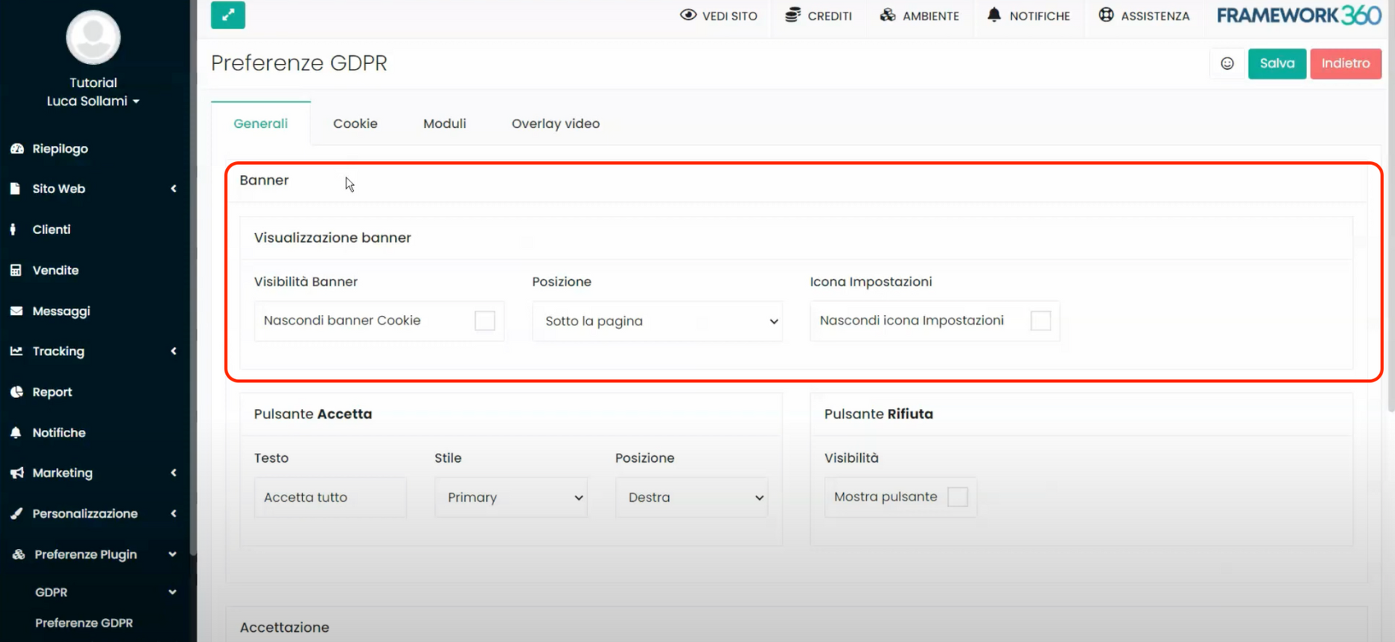The height and width of the screenshot is (642, 1395).
Task: Open the banner Posizione dropdown Sotto la pagina
Action: point(657,321)
